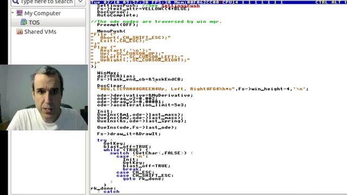Click the 'try' keyword

coord(102,140)
